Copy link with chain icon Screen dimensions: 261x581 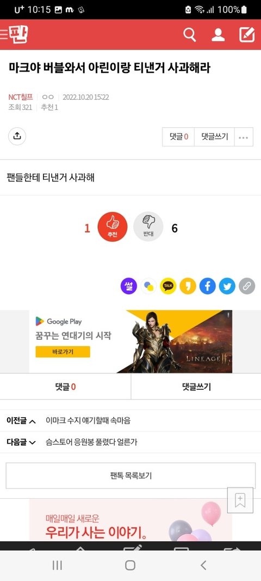click(x=247, y=286)
